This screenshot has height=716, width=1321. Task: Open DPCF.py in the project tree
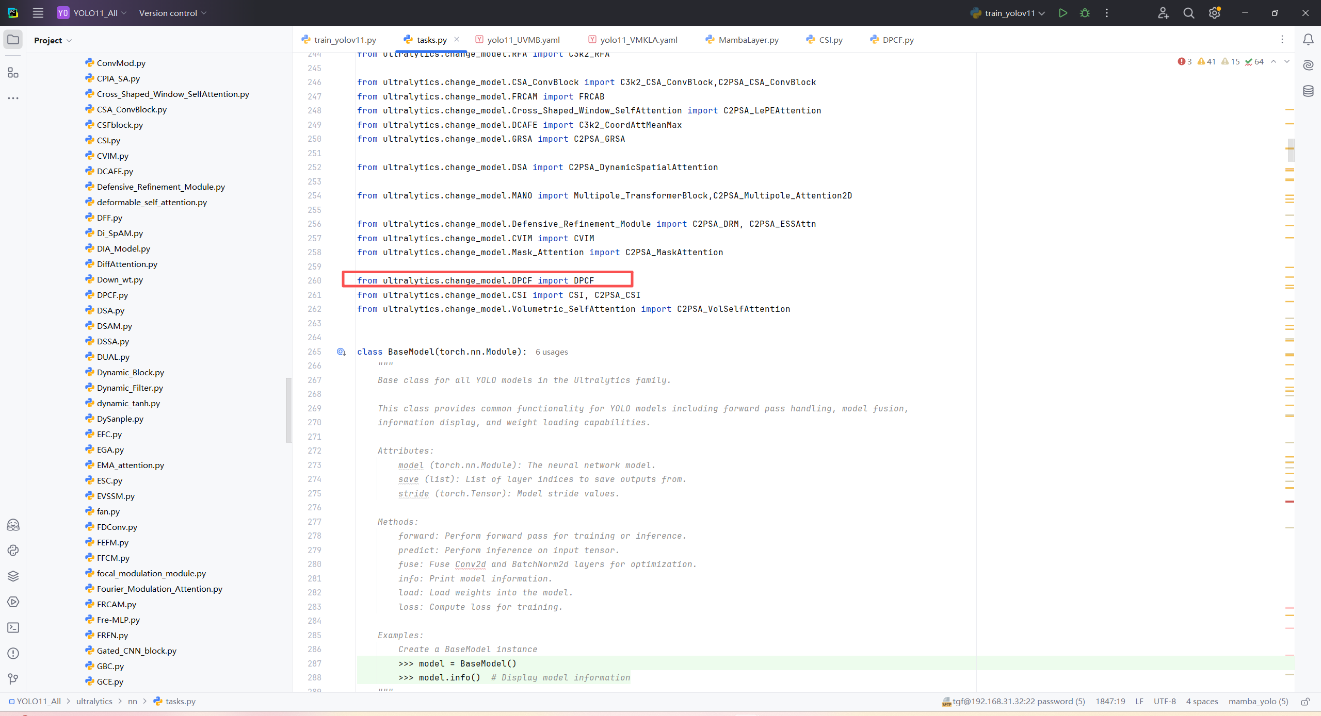pos(112,295)
